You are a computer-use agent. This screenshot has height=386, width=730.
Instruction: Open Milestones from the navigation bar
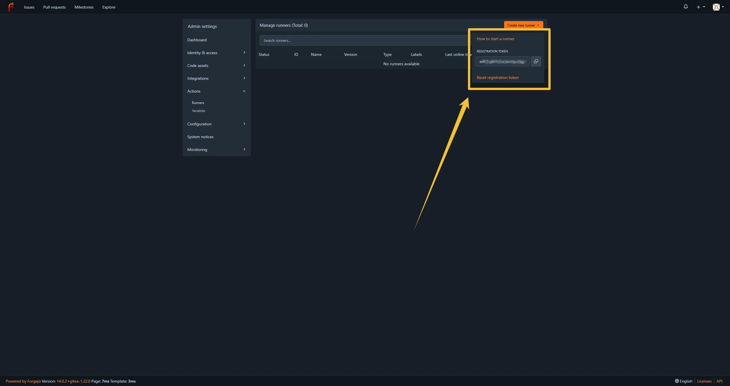(84, 7)
